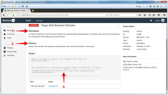
Task: Open the VMware Player menu
Action: pos(5,6)
